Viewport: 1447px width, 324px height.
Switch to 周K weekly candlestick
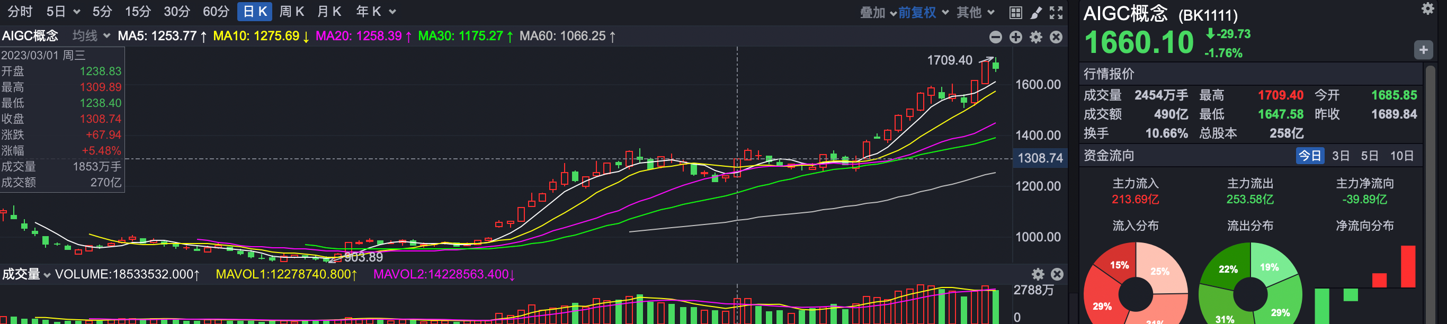(291, 12)
